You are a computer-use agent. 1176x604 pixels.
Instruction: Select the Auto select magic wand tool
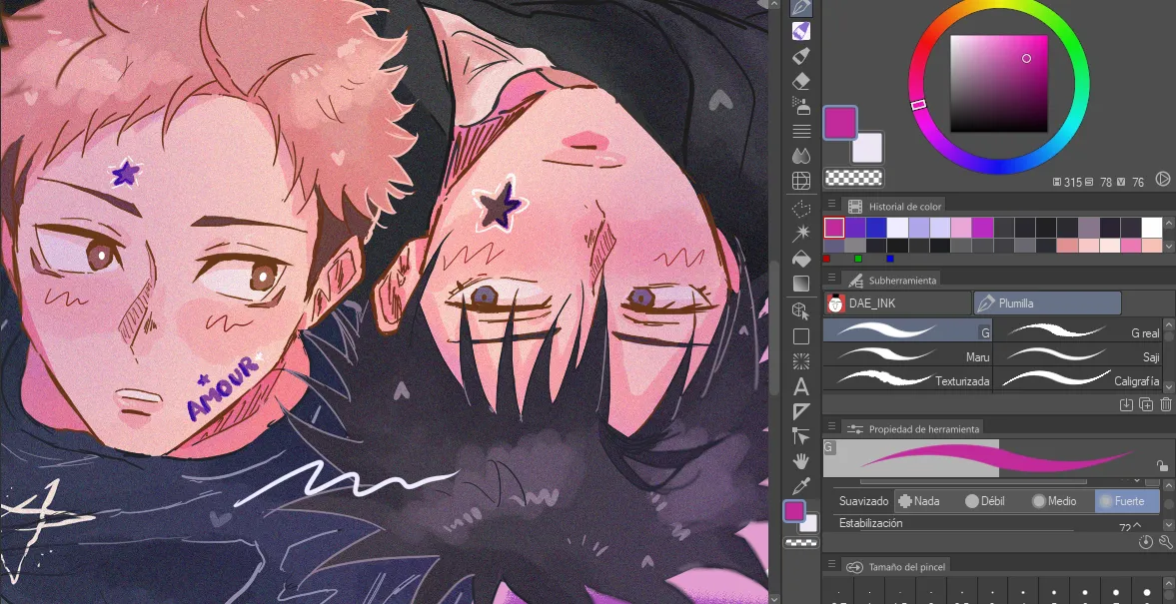pyautogui.click(x=801, y=233)
